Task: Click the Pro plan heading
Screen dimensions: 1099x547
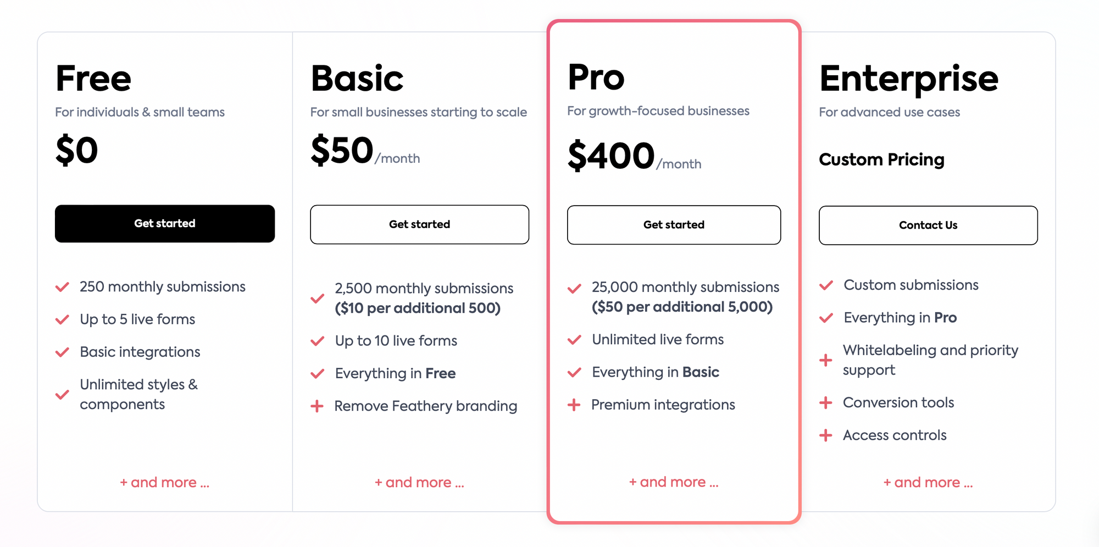Action: 596,77
